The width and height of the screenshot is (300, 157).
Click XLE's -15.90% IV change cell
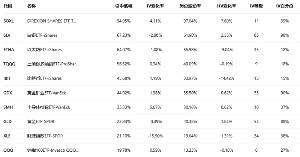(154, 136)
